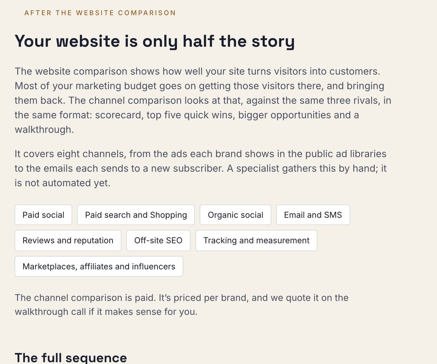Click the paragraph starting 'The website comparison shows'
Viewport: 437px width, 364px height.
(203, 100)
